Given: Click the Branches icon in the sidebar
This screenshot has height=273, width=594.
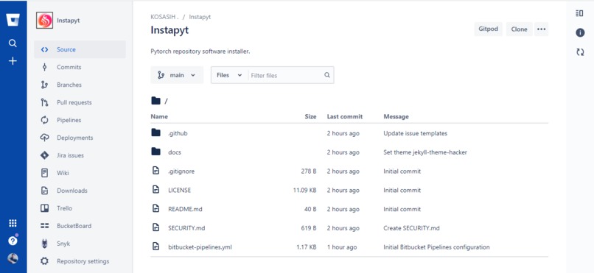Looking at the screenshot, I should 45,85.
